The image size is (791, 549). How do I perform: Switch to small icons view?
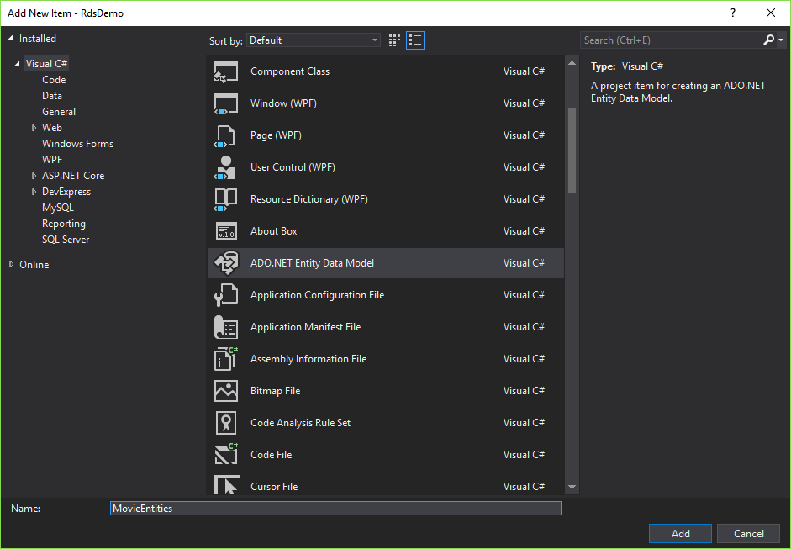pos(393,40)
